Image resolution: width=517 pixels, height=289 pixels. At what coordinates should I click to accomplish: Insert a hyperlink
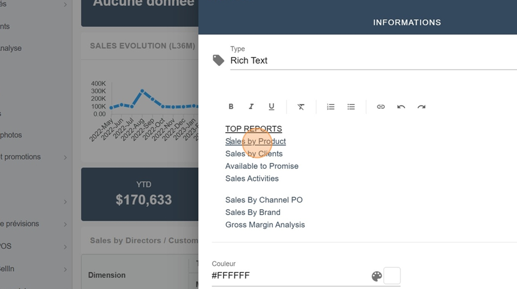[x=381, y=107]
